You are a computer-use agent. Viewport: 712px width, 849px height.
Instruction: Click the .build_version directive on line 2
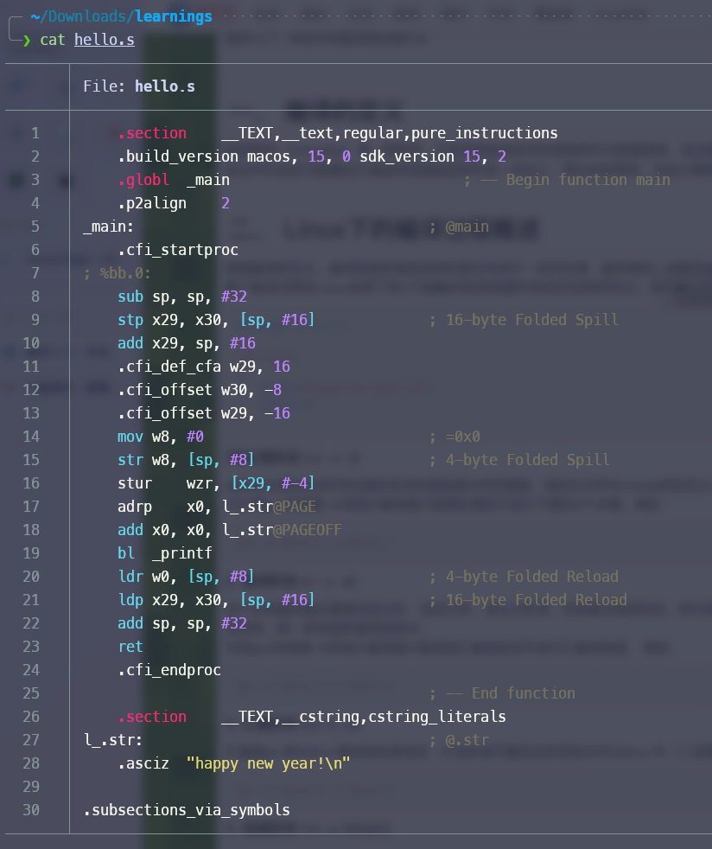178,156
